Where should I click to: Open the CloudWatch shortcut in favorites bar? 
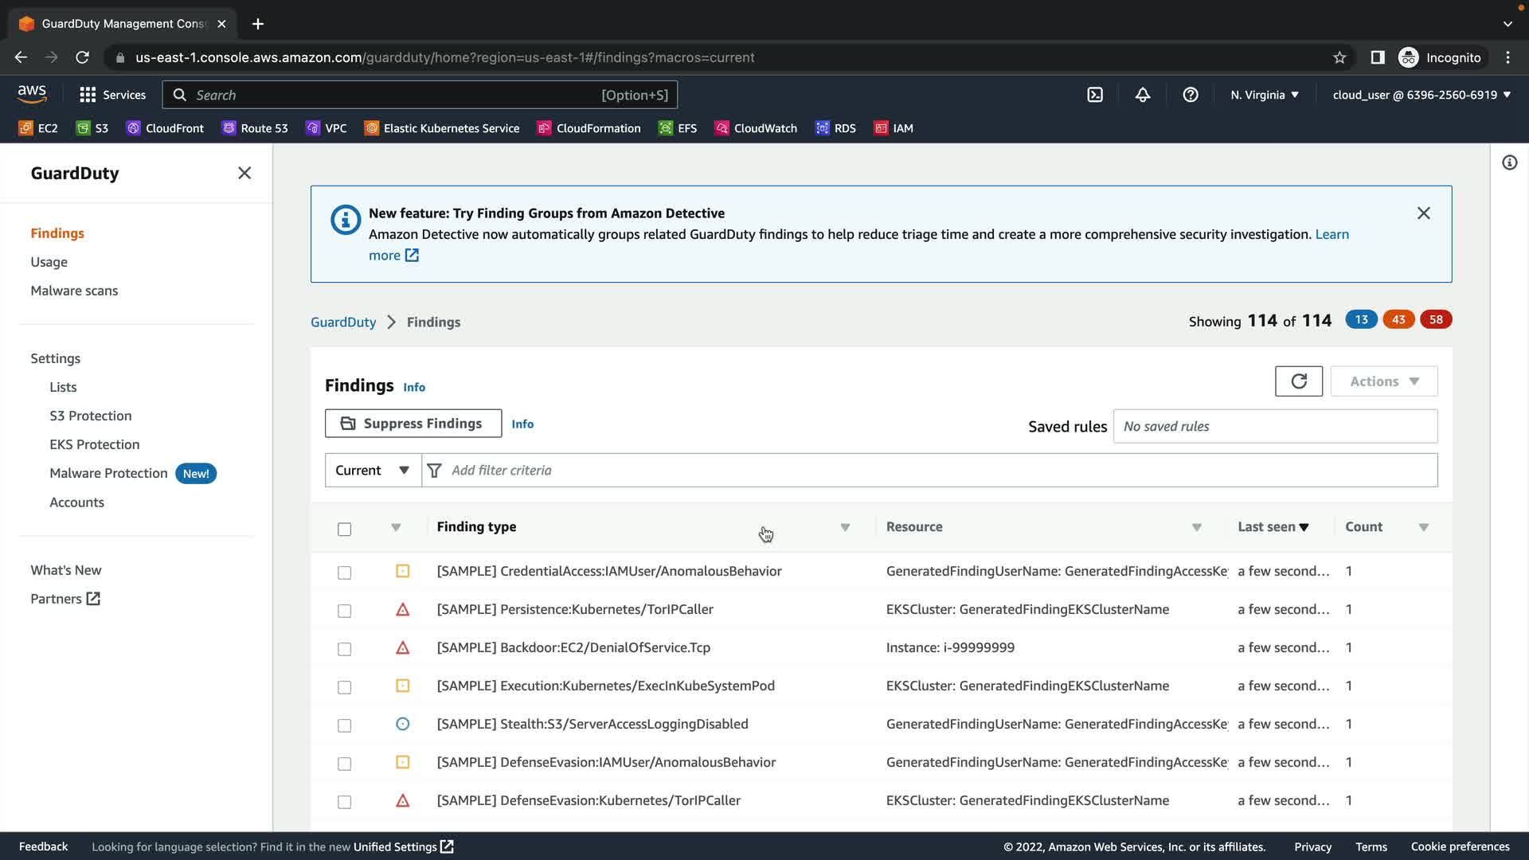pyautogui.click(x=756, y=128)
